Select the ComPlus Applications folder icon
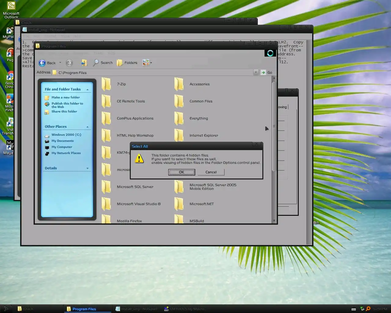This screenshot has width=391, height=313. click(106, 118)
